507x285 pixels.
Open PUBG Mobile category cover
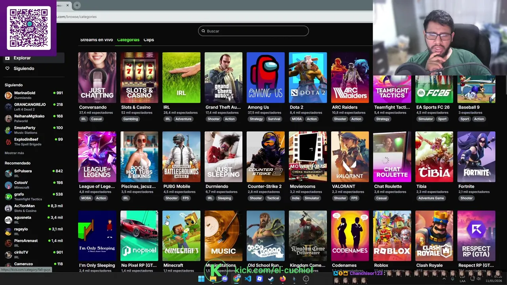[x=181, y=157]
